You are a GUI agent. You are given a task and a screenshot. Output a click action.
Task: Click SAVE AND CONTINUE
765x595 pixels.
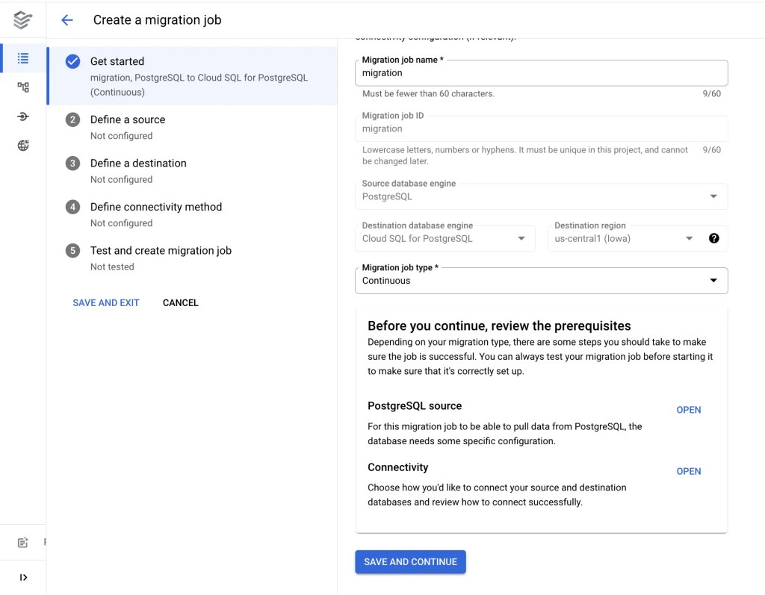pos(410,561)
